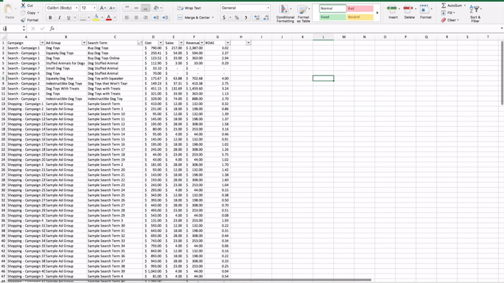This screenshot has height=283, width=504.
Task: Apply red font color
Action: pyautogui.click(x=108, y=18)
